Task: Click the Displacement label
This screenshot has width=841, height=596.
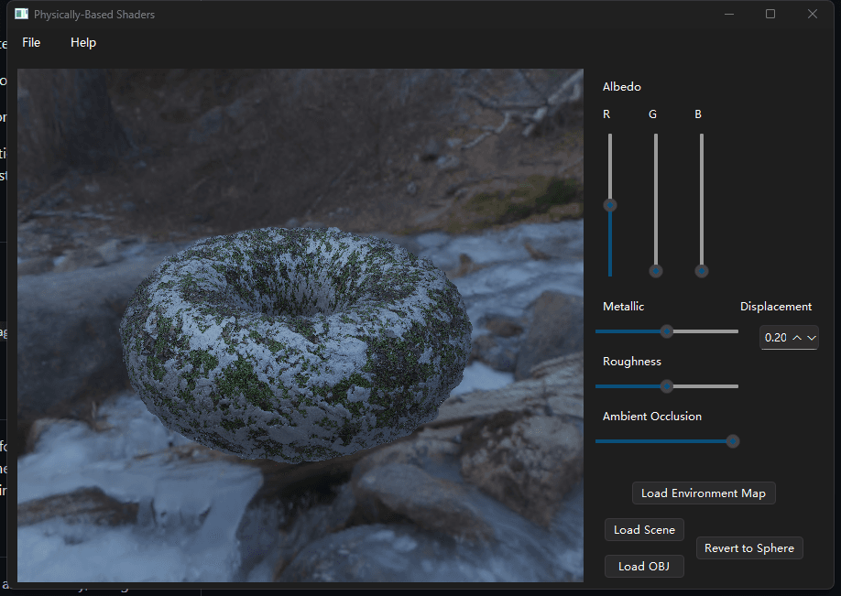Action: [x=776, y=307]
